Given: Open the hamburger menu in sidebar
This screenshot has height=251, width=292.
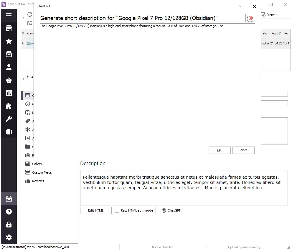Looking at the screenshot, I should pyautogui.click(x=9, y=15).
